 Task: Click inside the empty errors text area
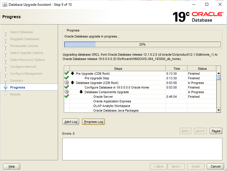click(x=142, y=149)
